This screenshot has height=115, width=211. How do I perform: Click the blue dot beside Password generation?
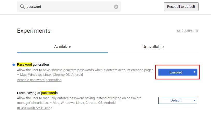click(14, 65)
